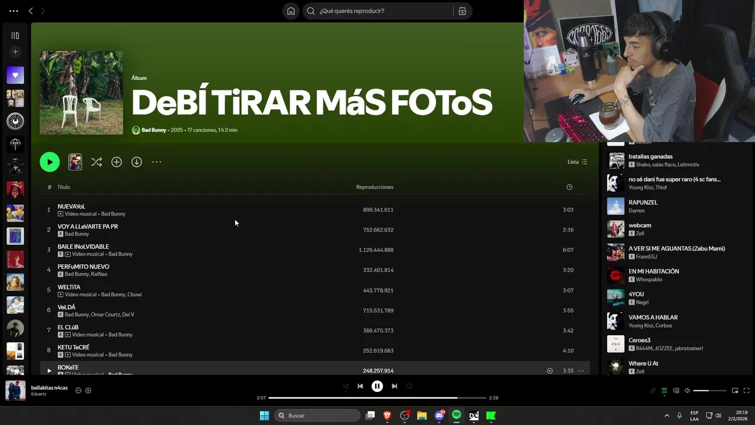Screen dimensions: 755x425
Task: Open RaiNao artist link on PERFuMITO NUEVO
Action: coord(100,274)
